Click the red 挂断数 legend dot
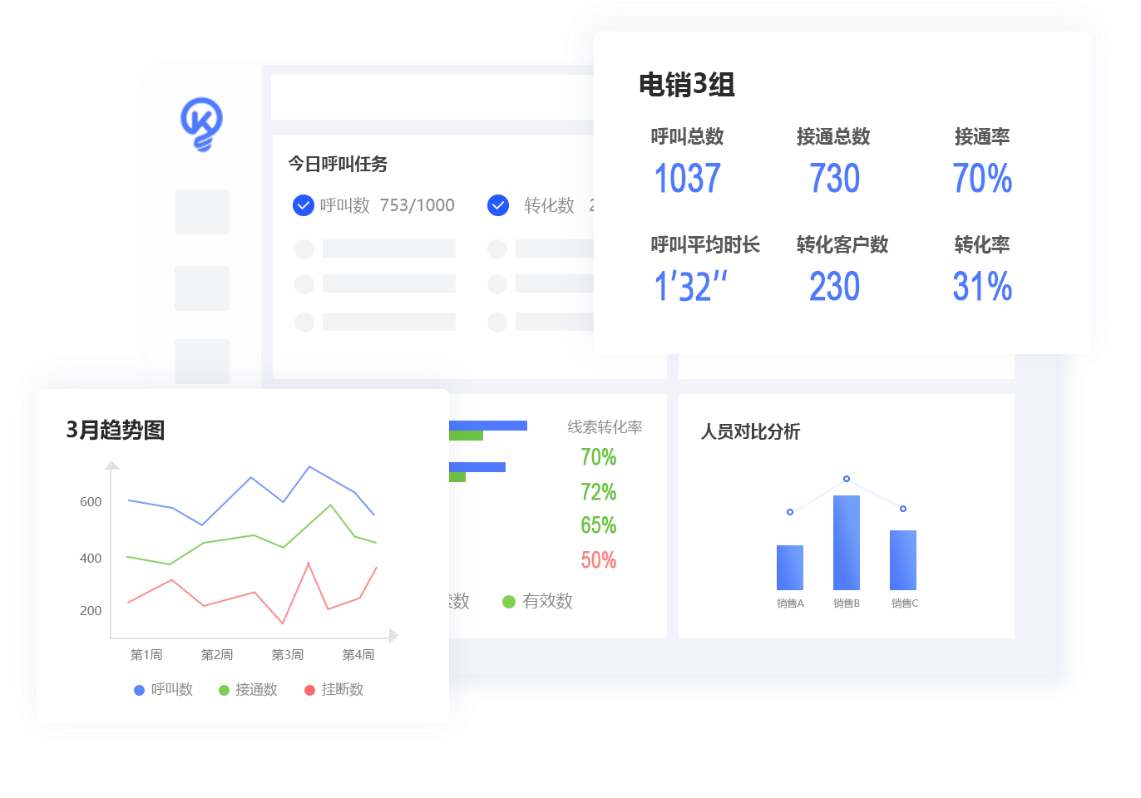1141x798 pixels. coord(310,690)
